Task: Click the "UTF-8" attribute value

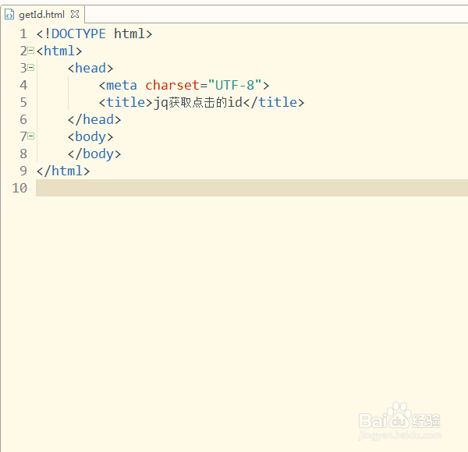Action: (x=235, y=85)
